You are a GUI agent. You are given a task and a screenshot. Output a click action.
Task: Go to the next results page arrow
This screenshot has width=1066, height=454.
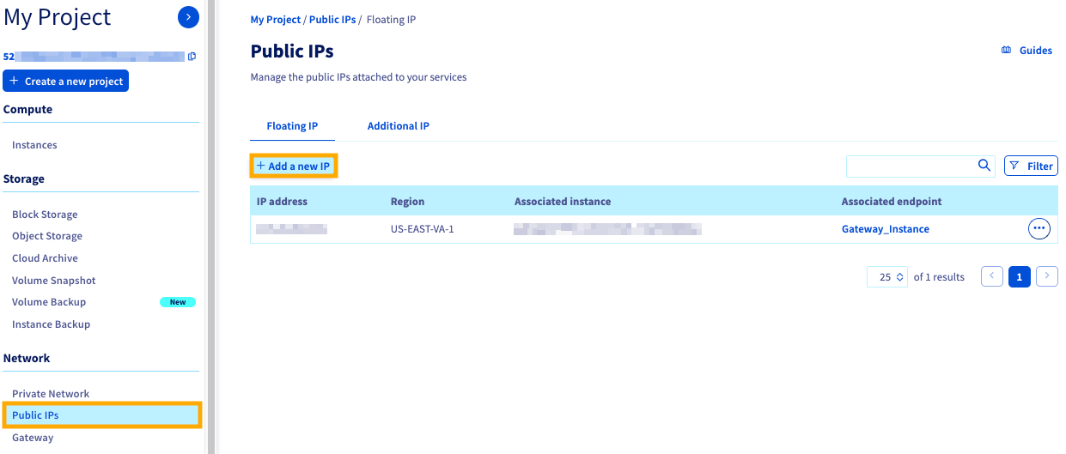[x=1047, y=276]
